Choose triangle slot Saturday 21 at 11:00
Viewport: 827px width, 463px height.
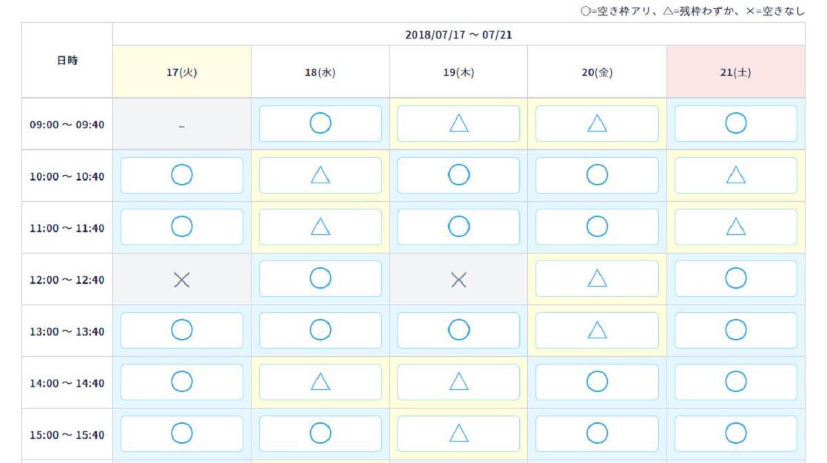735,227
